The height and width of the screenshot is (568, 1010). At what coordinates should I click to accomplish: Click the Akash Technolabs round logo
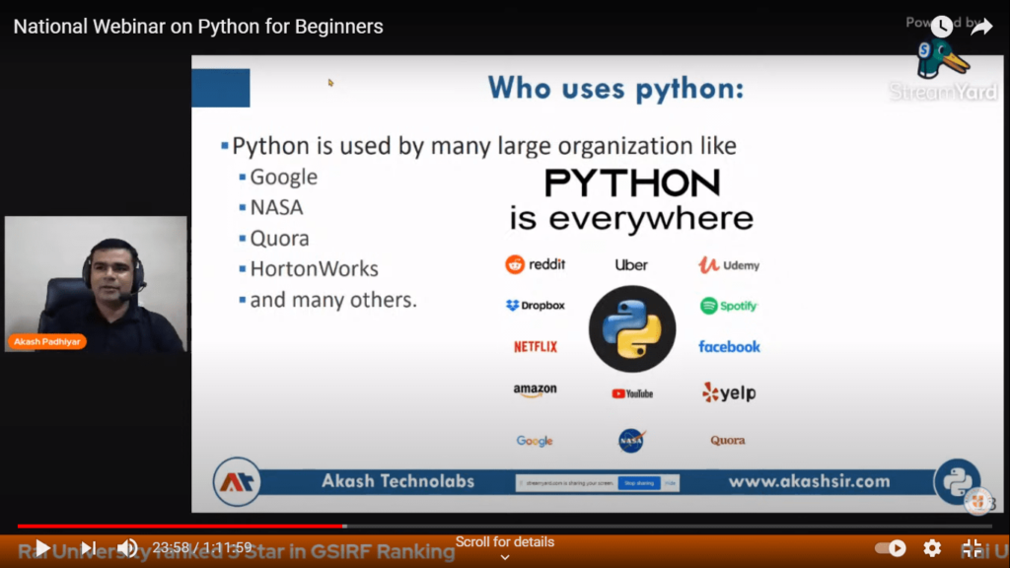237,481
